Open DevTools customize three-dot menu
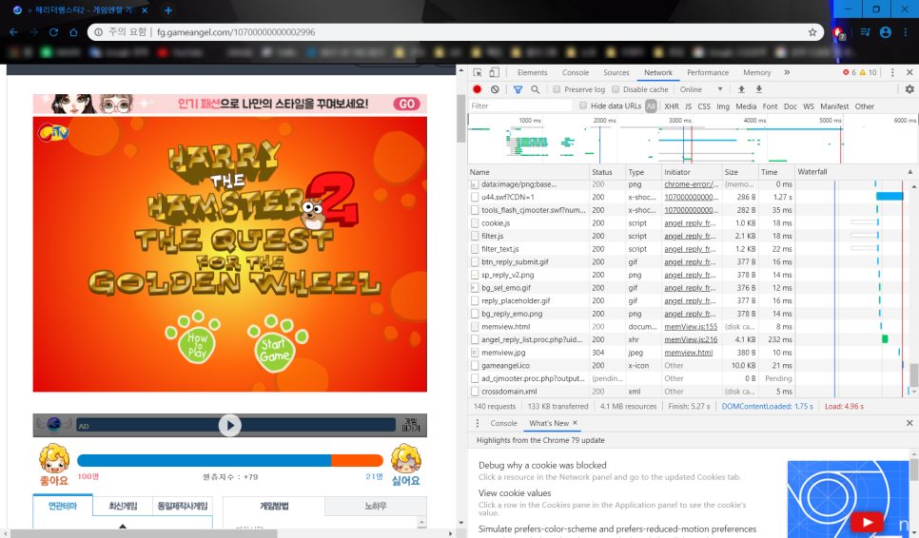This screenshot has width=919, height=538. click(x=892, y=72)
